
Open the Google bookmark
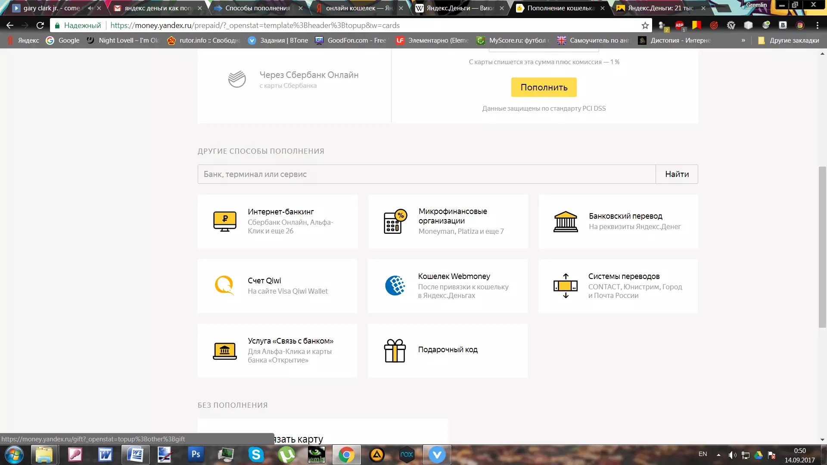point(63,40)
